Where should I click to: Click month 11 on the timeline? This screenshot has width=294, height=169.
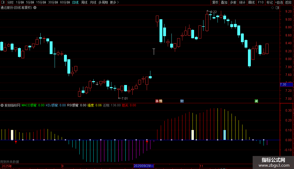[201, 166]
